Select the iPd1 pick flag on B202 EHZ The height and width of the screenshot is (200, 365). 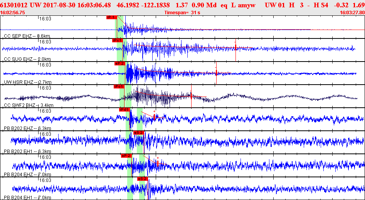(x=124, y=110)
